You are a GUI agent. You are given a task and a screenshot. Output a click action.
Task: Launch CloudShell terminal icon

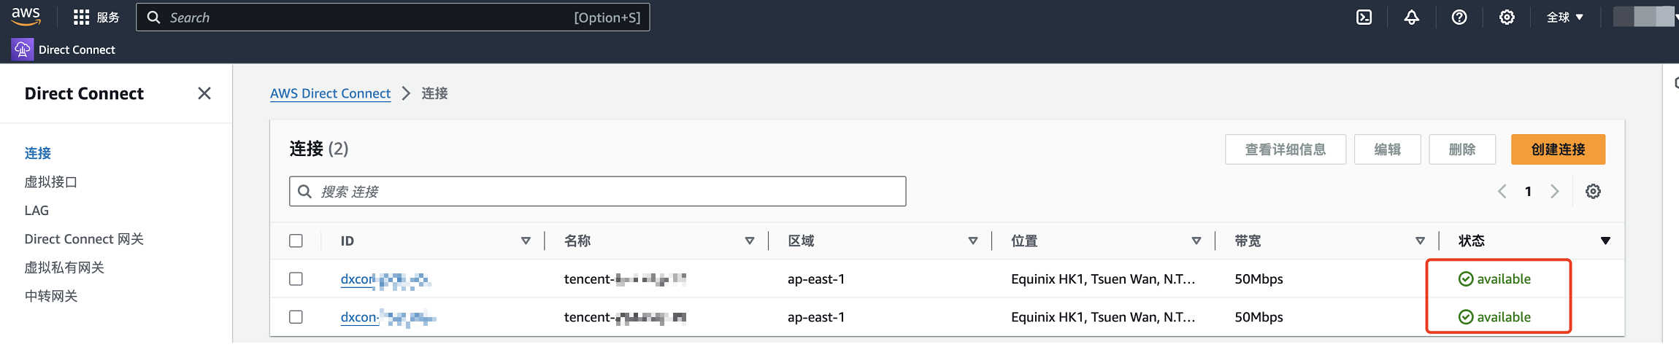coord(1364,17)
